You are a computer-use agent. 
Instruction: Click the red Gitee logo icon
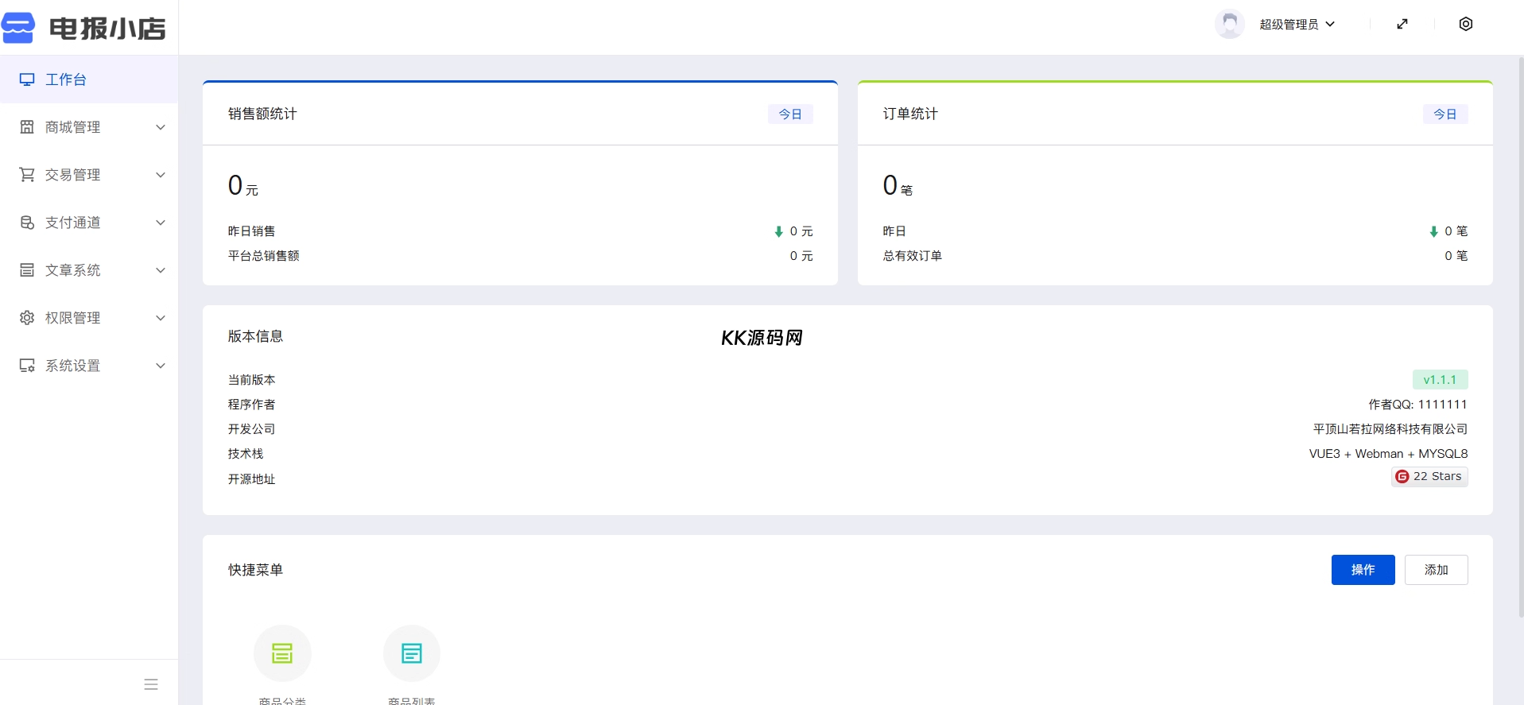1402,476
